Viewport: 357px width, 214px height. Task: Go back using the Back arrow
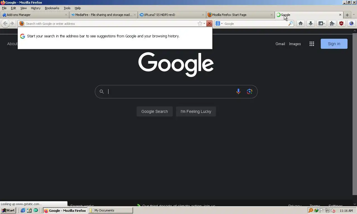coord(5,23)
